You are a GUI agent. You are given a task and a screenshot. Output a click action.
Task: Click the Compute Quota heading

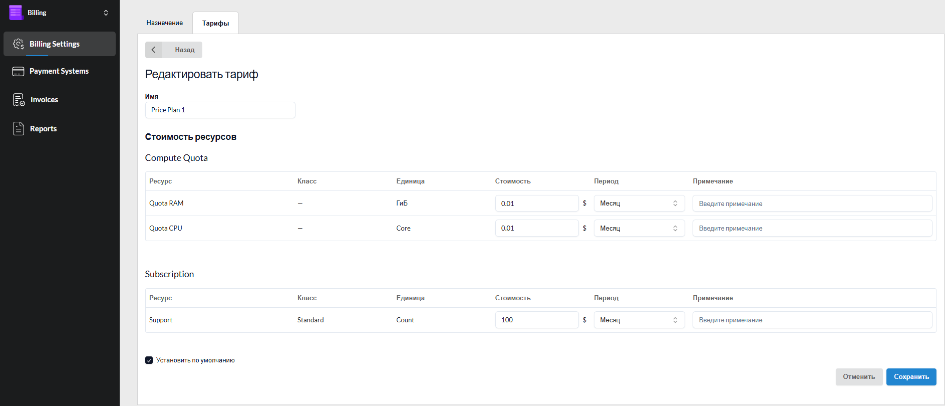(x=176, y=158)
